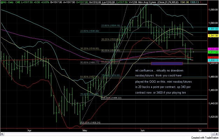Click the Apr label on time axis
Viewport: 219px width, 139px height.
tap(29, 131)
